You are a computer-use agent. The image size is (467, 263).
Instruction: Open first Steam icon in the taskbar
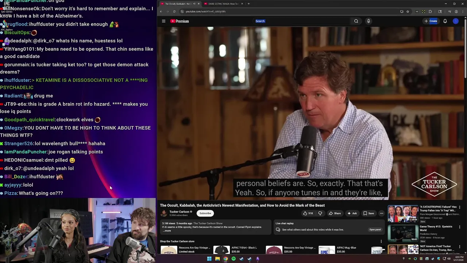coord(242,259)
